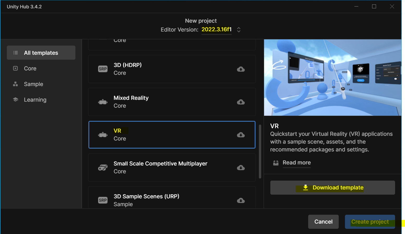Filter templates by Core
The image size is (405, 234).
(x=30, y=68)
